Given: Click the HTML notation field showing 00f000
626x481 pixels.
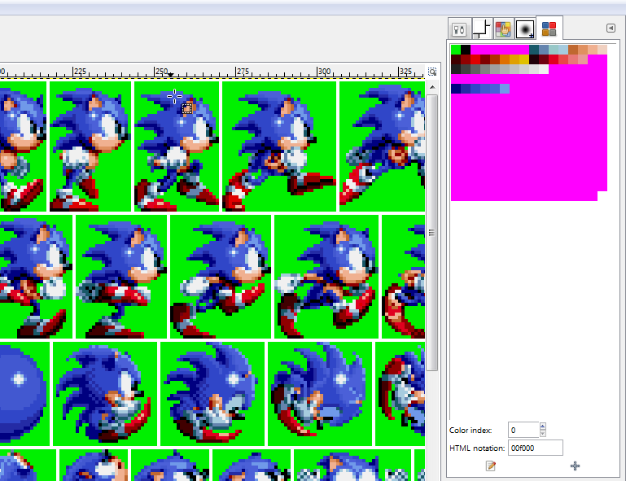Looking at the screenshot, I should coord(536,448).
